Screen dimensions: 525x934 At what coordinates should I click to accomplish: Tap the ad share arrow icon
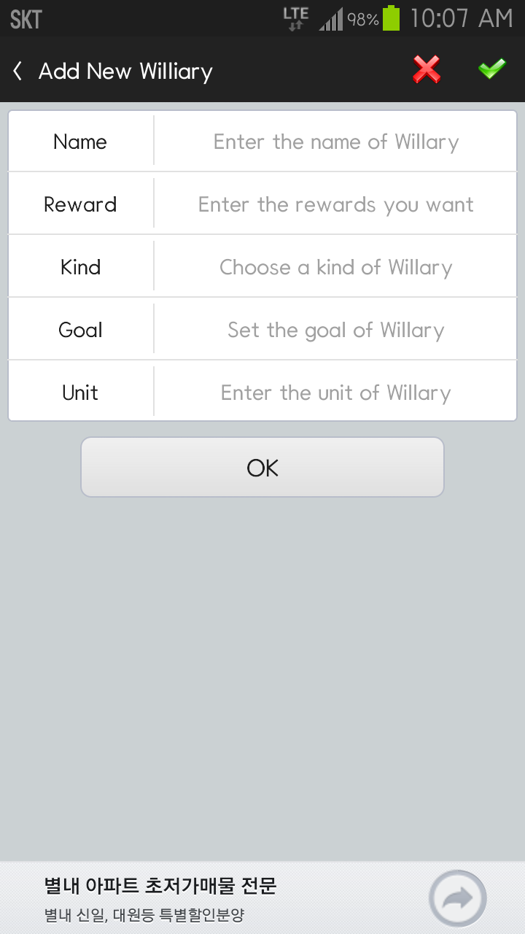tap(457, 898)
